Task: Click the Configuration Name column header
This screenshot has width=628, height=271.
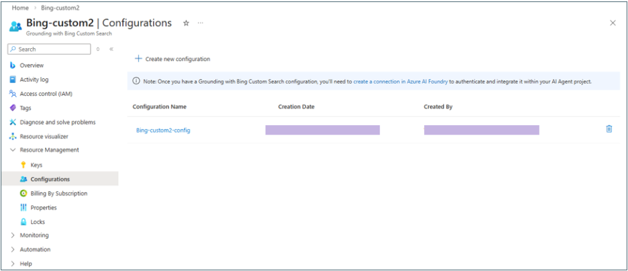Action: click(160, 106)
